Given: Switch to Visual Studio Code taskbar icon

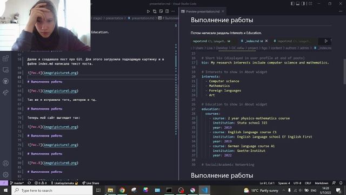Looking at the screenshot, I should [x=204, y=190].
